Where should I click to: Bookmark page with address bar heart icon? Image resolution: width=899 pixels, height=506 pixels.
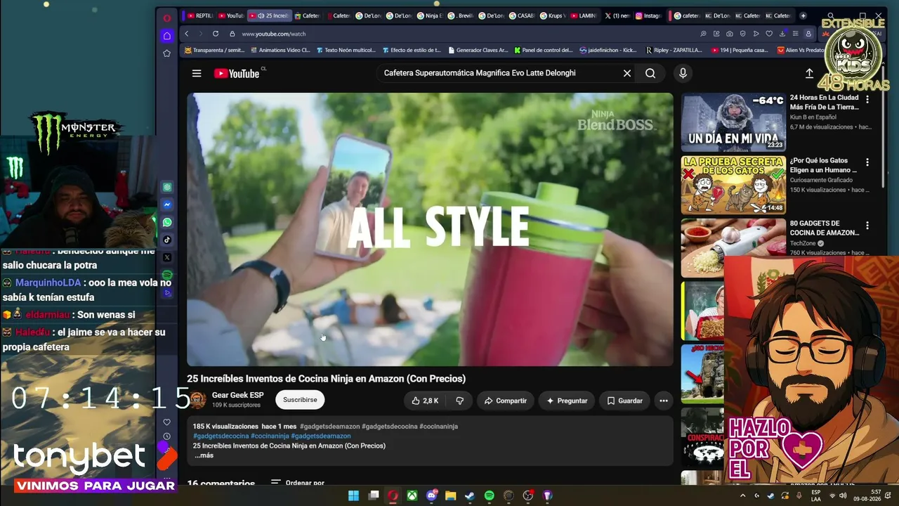769,34
